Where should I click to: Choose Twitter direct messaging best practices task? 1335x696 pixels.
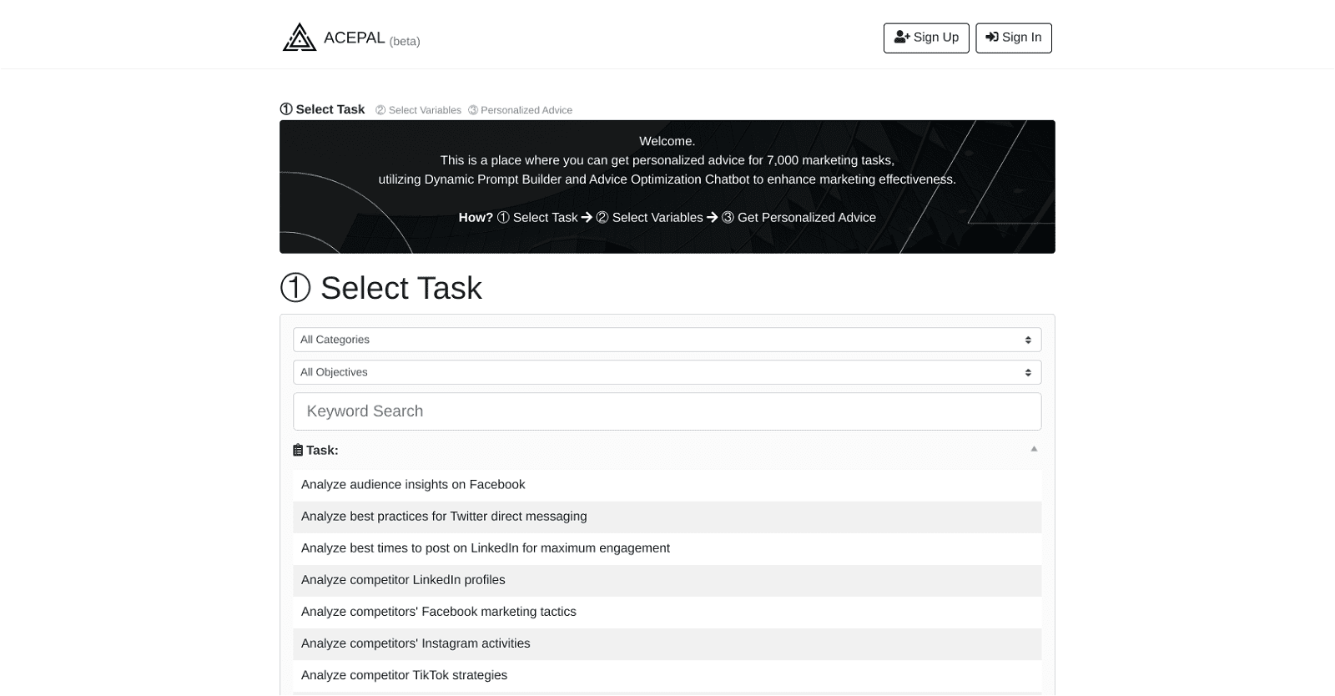[444, 517]
